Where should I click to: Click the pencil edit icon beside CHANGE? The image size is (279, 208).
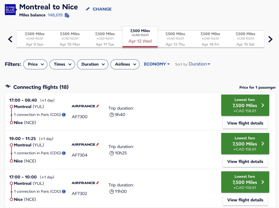tap(88, 9)
